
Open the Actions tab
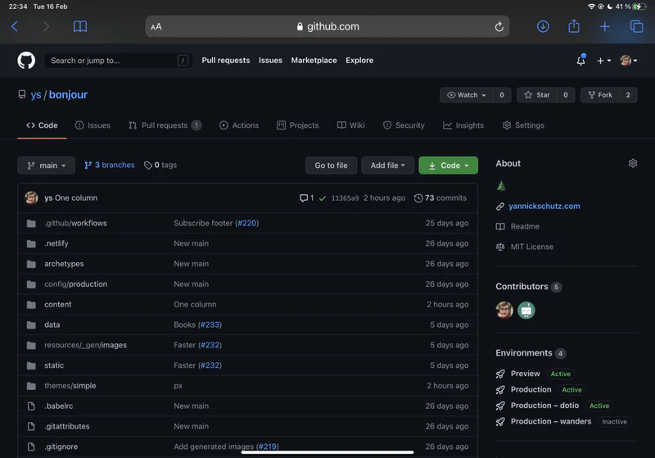[239, 125]
